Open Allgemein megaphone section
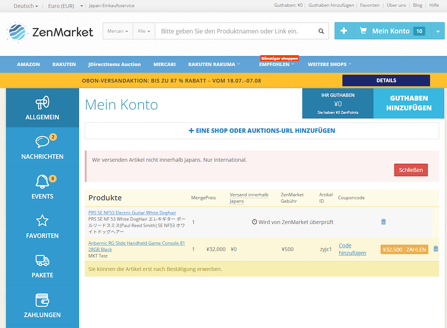447x328 pixels. tap(42, 108)
